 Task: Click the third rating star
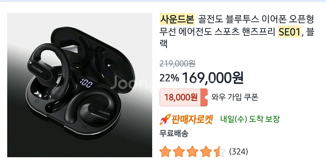(x=192, y=151)
